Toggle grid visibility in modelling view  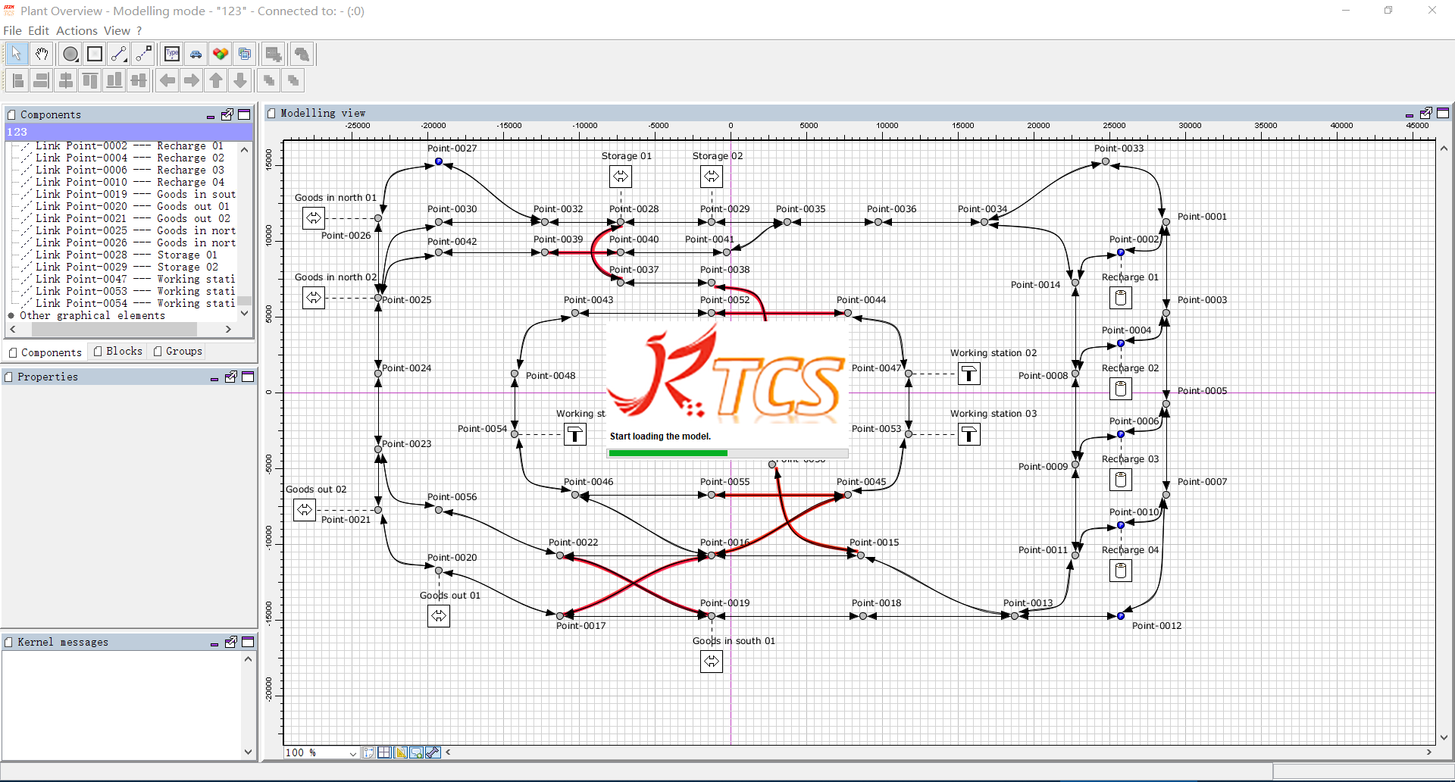(384, 752)
